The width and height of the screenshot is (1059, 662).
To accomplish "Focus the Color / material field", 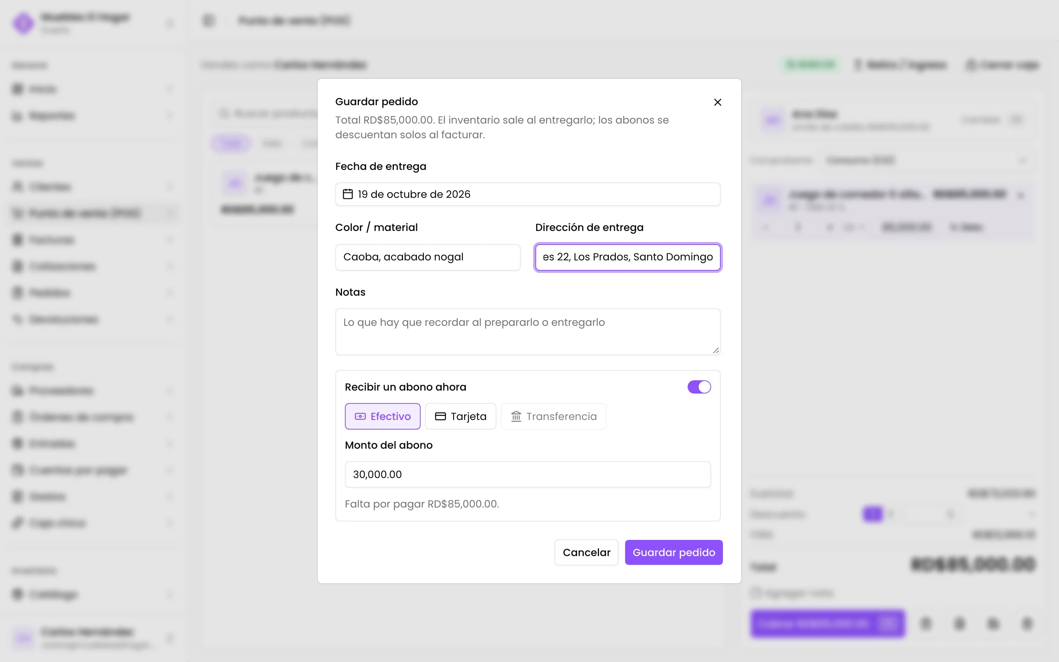I will (x=428, y=257).
